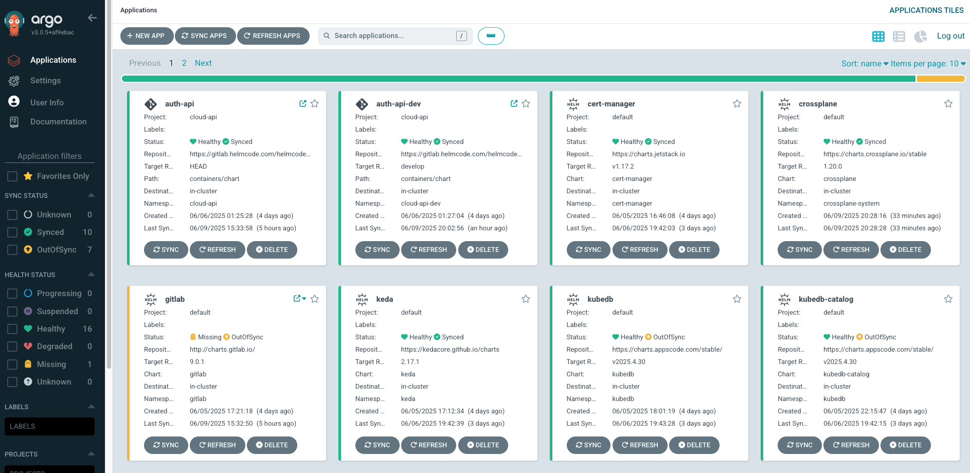Select the tiles view icon
Image resolution: width=970 pixels, height=473 pixels.
(x=878, y=36)
